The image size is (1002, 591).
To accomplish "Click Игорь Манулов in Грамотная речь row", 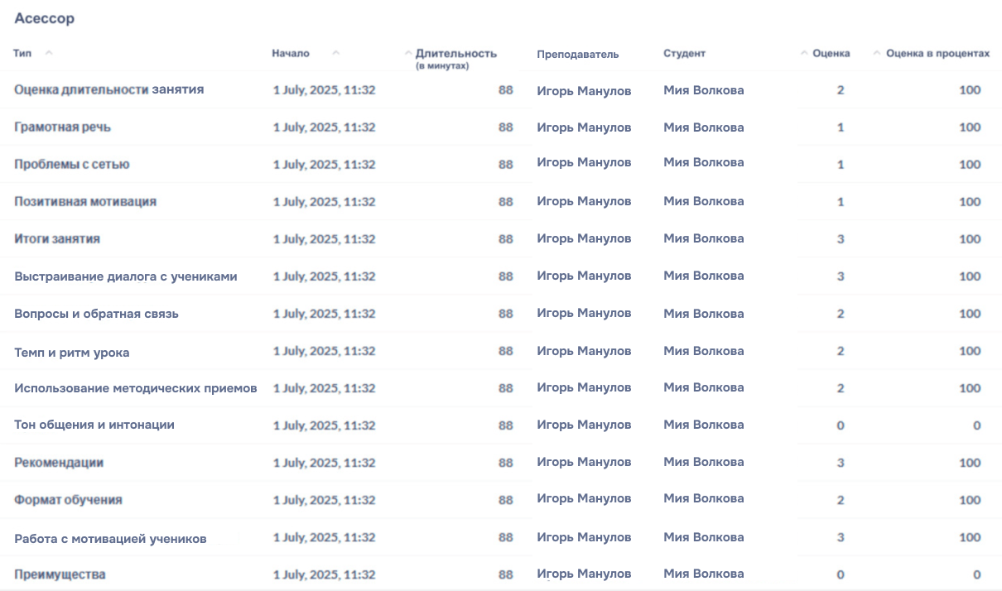I will tap(584, 127).
